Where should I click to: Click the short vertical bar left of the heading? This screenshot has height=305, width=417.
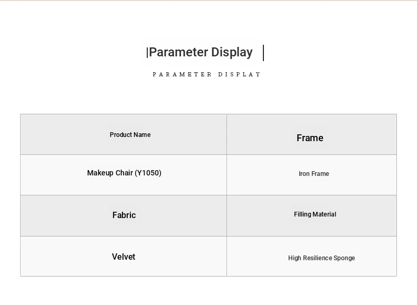[x=147, y=53]
